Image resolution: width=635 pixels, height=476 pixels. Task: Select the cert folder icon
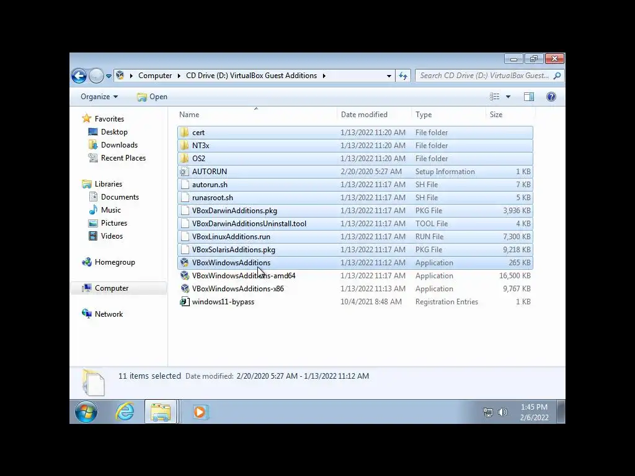tap(185, 133)
